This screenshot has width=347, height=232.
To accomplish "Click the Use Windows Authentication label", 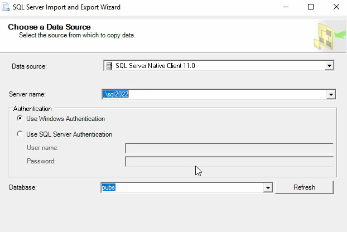I will click(x=65, y=119).
